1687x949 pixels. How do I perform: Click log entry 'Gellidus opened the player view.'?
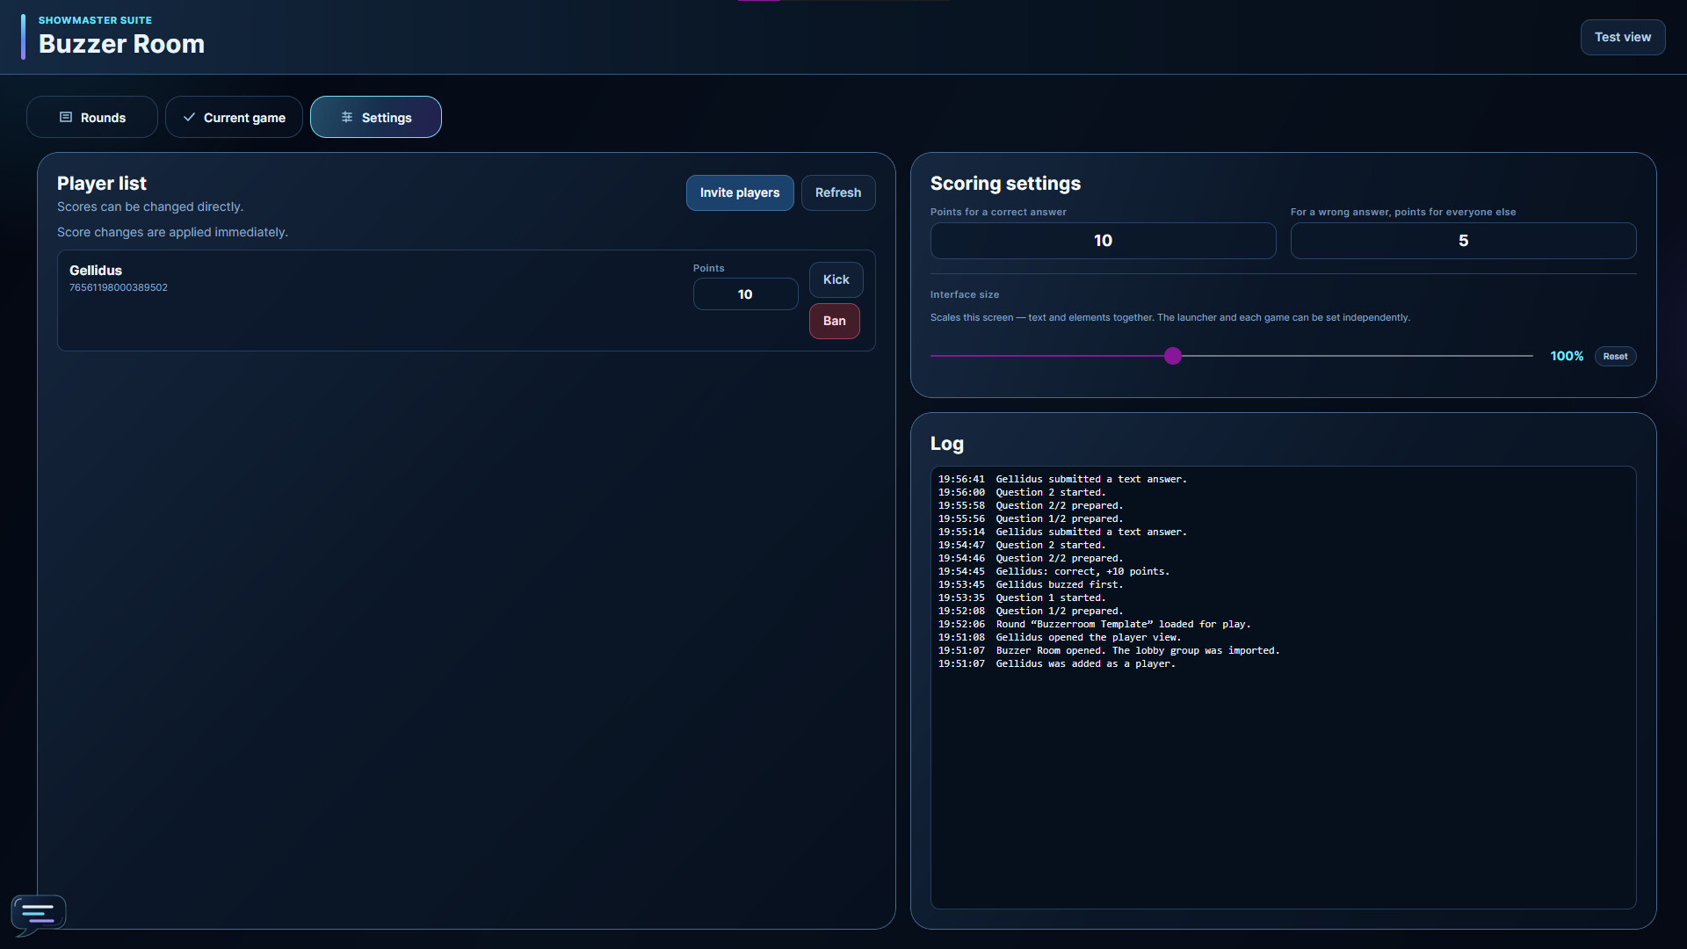pyautogui.click(x=1060, y=637)
